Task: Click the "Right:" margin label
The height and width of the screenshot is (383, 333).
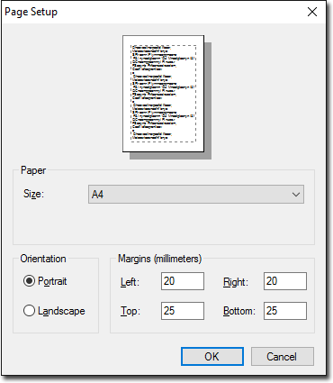Action: [236, 282]
